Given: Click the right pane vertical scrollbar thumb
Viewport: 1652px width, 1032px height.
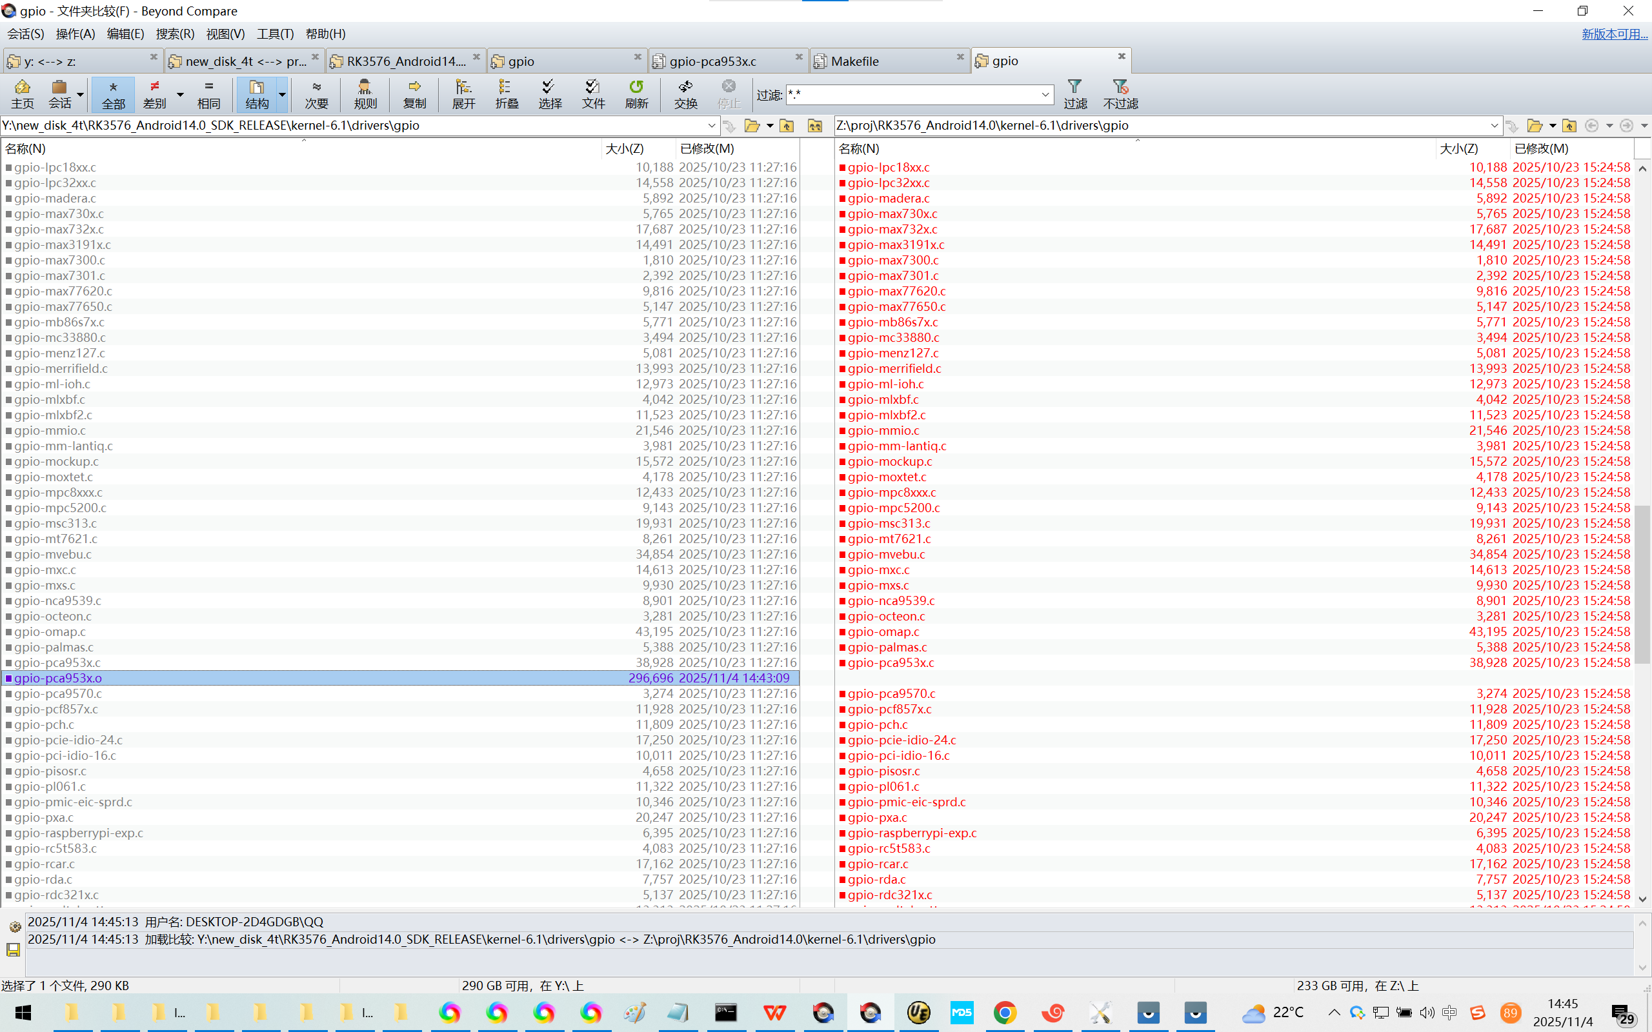Looking at the screenshot, I should (1642, 584).
